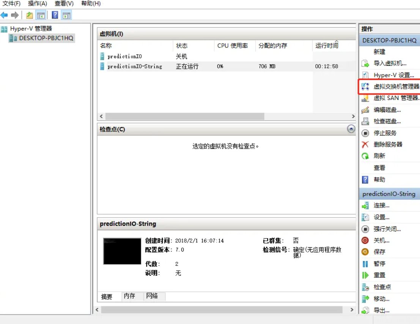The image size is (420, 324).
Task: Select the predictionIO-String virtual machine row
Action: click(x=227, y=66)
